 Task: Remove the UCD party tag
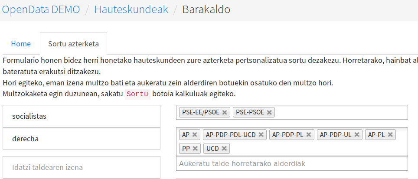coord(224,148)
